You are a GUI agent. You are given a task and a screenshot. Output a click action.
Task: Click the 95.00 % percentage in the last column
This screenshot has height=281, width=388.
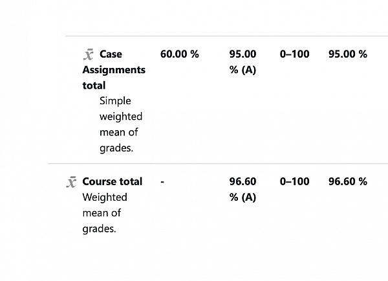pyautogui.click(x=347, y=54)
